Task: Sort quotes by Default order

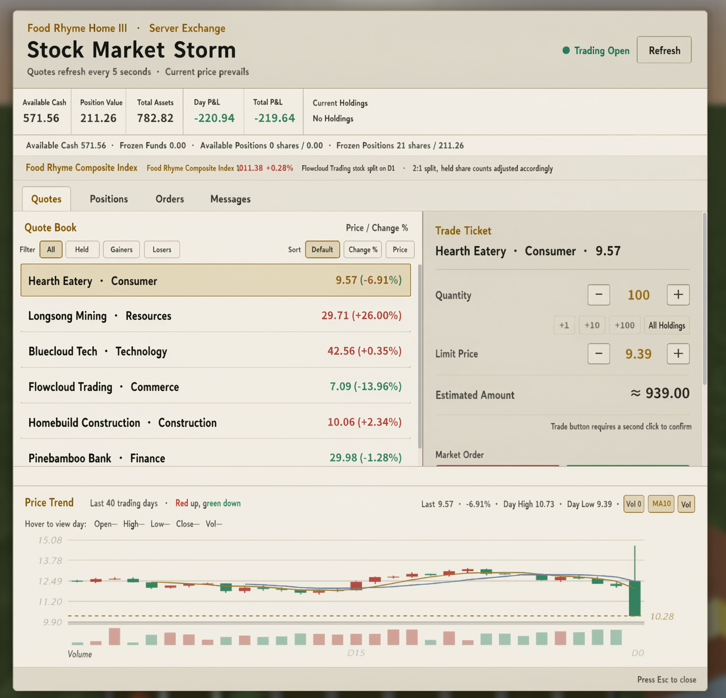Action: 322,250
